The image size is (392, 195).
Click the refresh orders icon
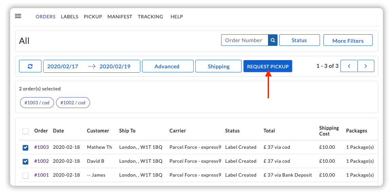[30, 66]
